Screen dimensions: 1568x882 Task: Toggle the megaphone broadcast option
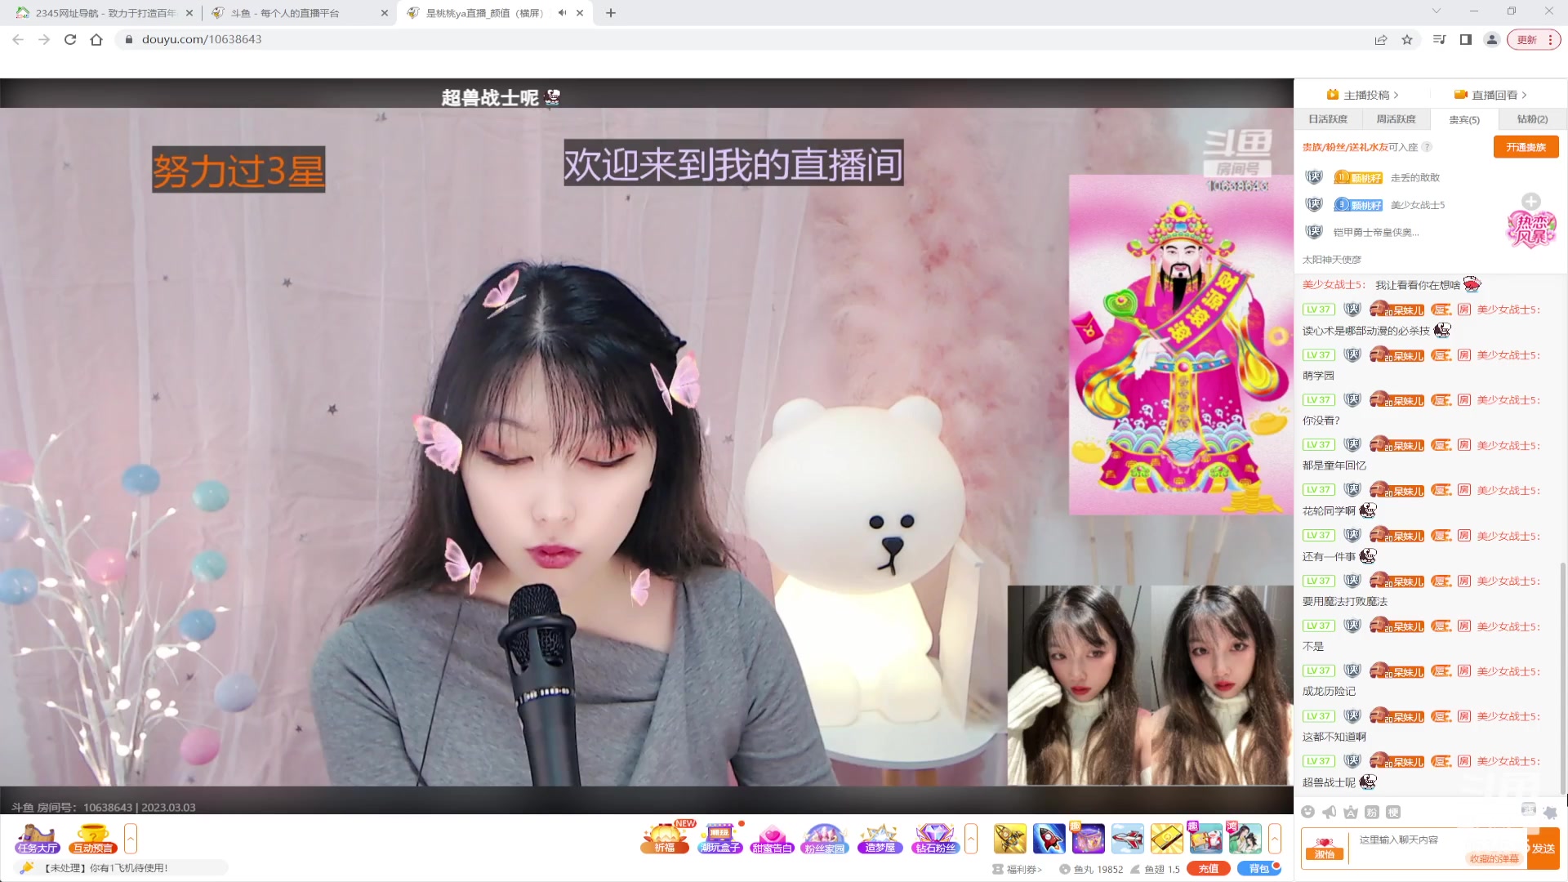[x=1328, y=812]
